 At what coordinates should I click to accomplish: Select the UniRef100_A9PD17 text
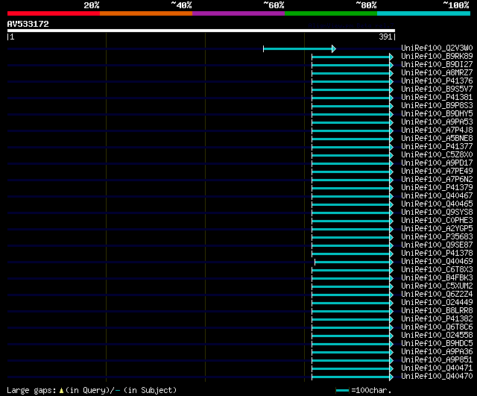[437, 163]
